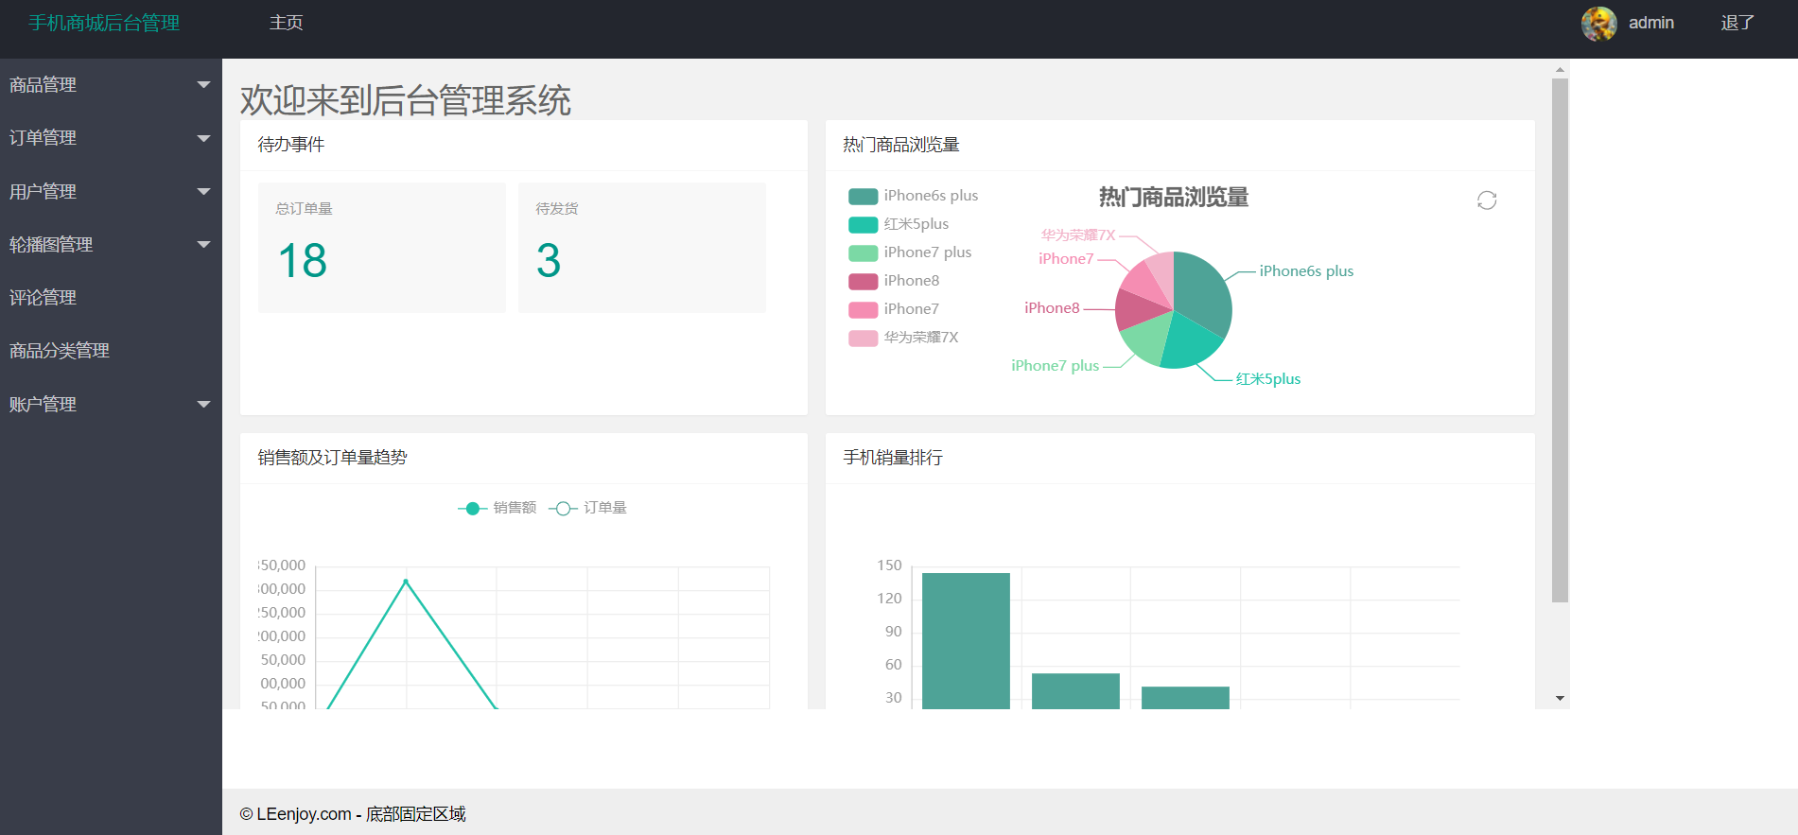Click the peak point of the 销售额 line
Screen dimensions: 1798x835
406,581
